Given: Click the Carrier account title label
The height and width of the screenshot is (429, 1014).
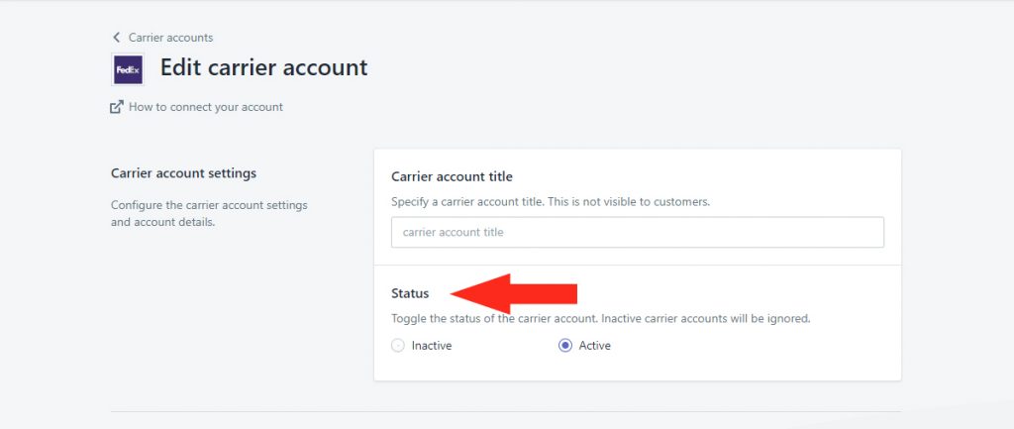Looking at the screenshot, I should 452,176.
